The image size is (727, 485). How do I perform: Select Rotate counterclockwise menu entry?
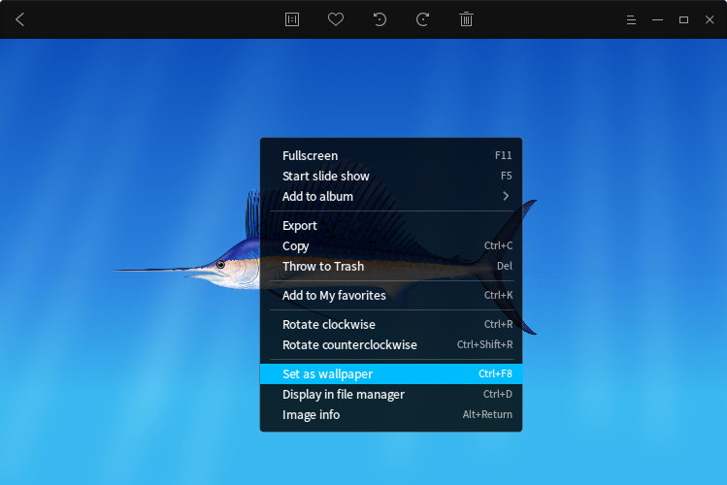pos(391,344)
